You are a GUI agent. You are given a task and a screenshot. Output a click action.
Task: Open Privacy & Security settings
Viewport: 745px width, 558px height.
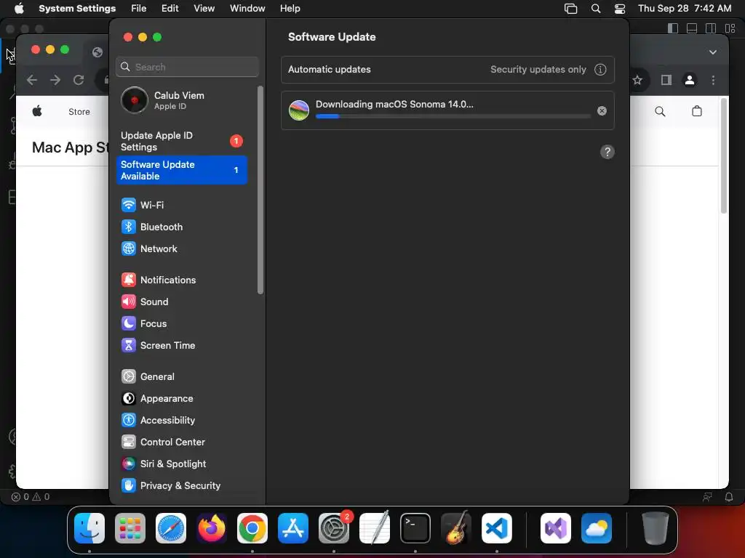click(181, 486)
